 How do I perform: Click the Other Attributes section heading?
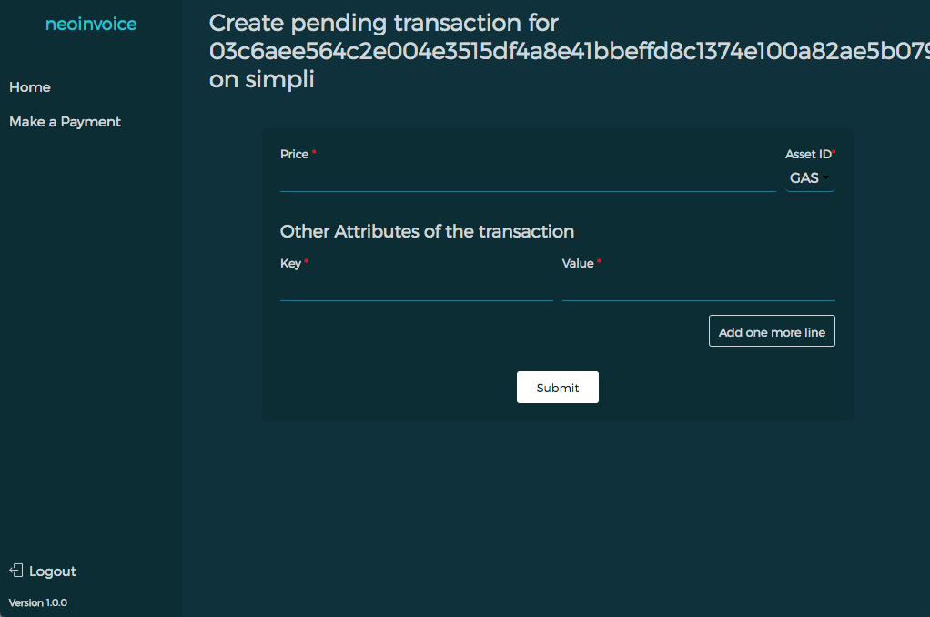pyautogui.click(x=427, y=231)
